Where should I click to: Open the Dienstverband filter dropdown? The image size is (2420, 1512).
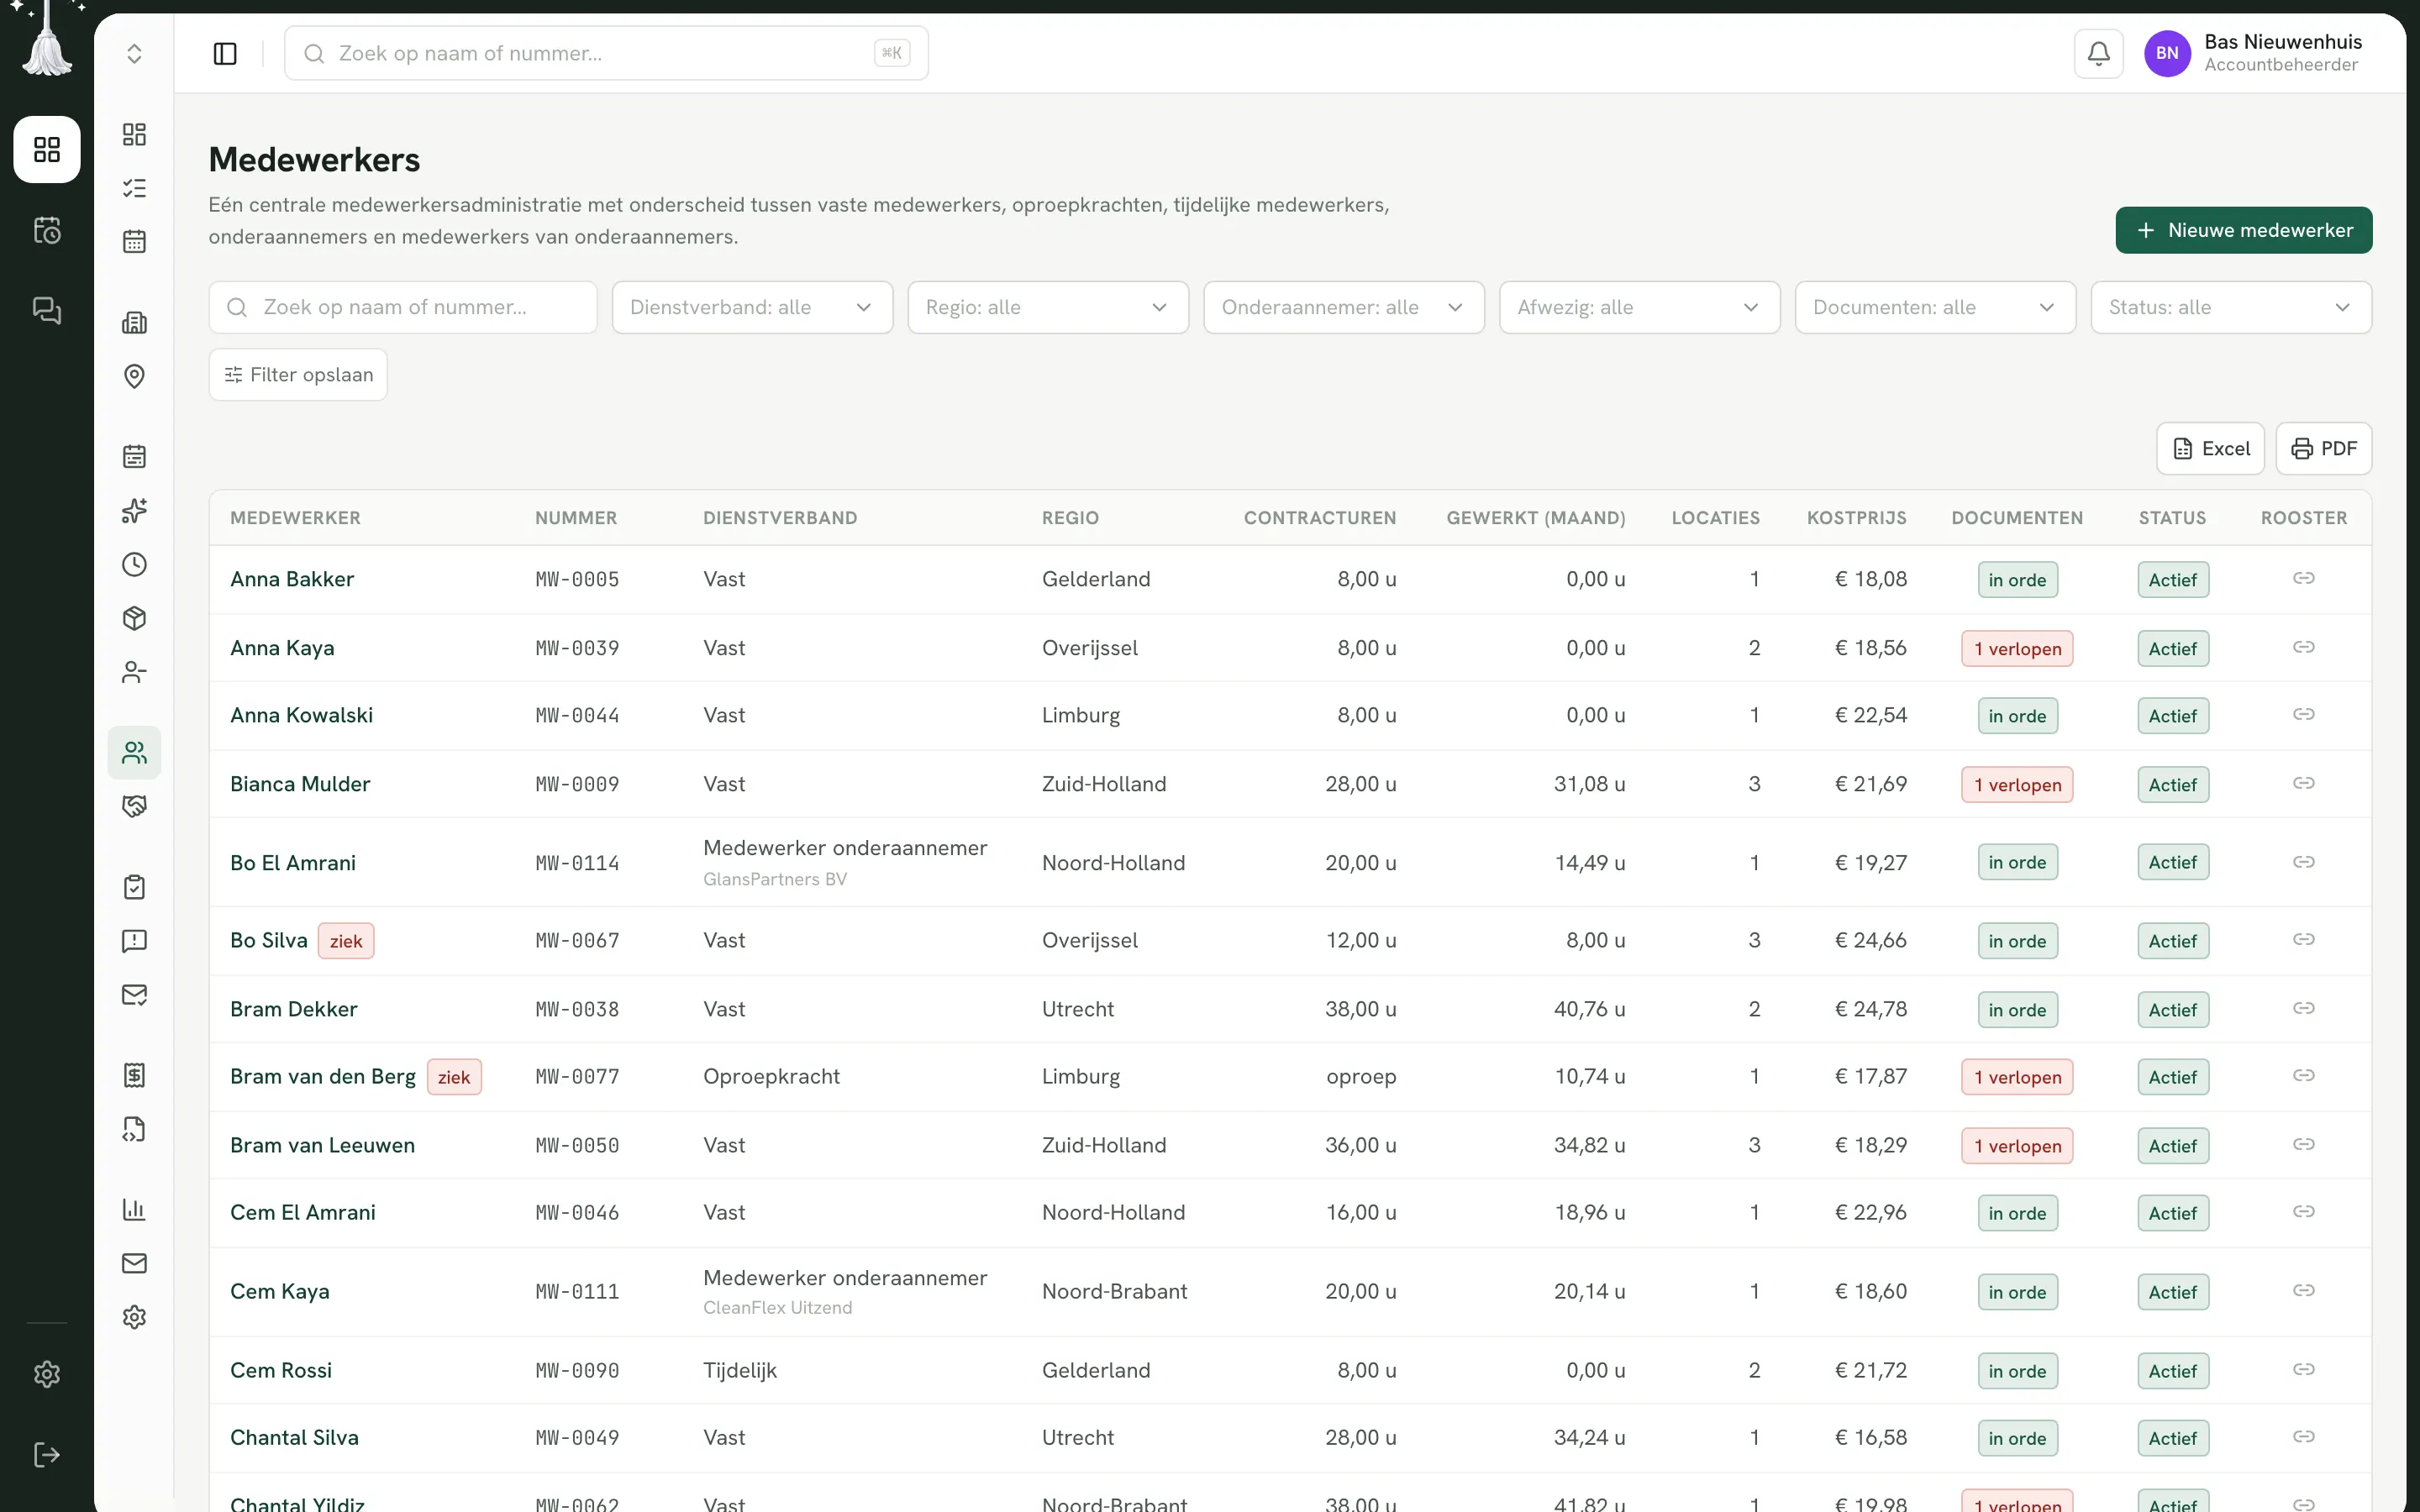(x=752, y=307)
